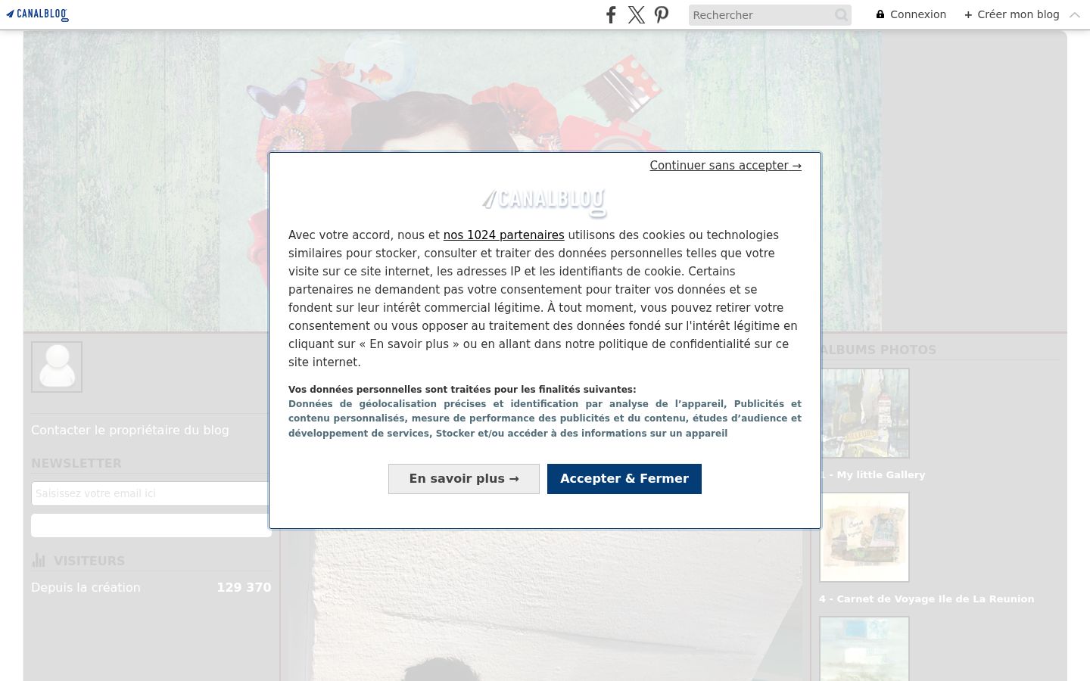Open the Carnet de Voyage Réunion thumbnail
The height and width of the screenshot is (681, 1090).
click(864, 537)
